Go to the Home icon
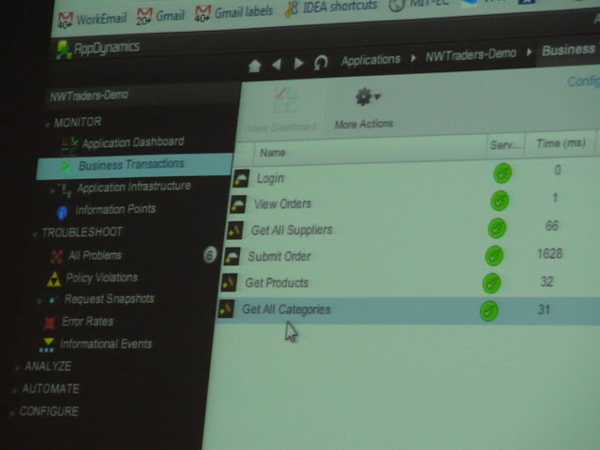Image resolution: width=600 pixels, height=450 pixels. tap(254, 67)
